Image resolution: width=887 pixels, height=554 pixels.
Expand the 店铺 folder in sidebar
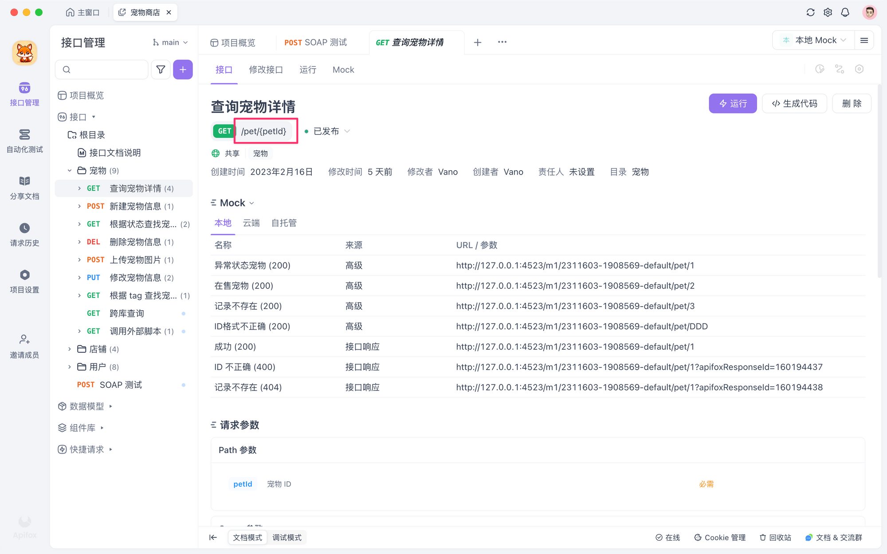click(70, 348)
